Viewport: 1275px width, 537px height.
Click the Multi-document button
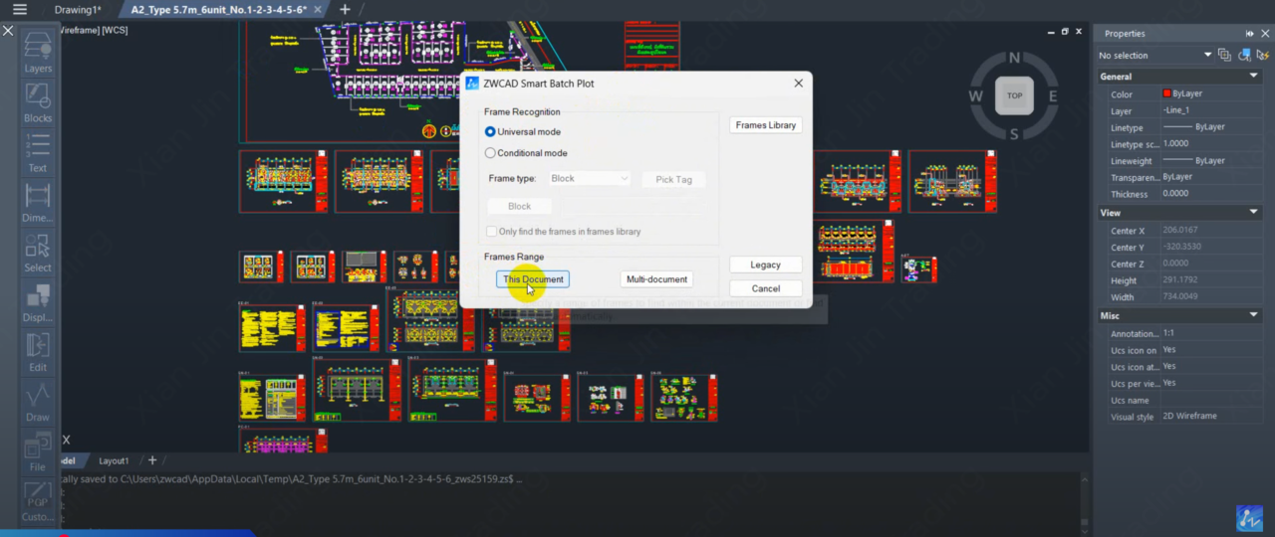[x=656, y=279]
